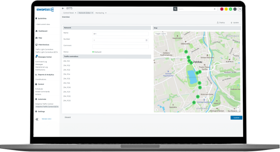Open Command Log in sidebar
The image size is (280, 152).
(41, 62)
